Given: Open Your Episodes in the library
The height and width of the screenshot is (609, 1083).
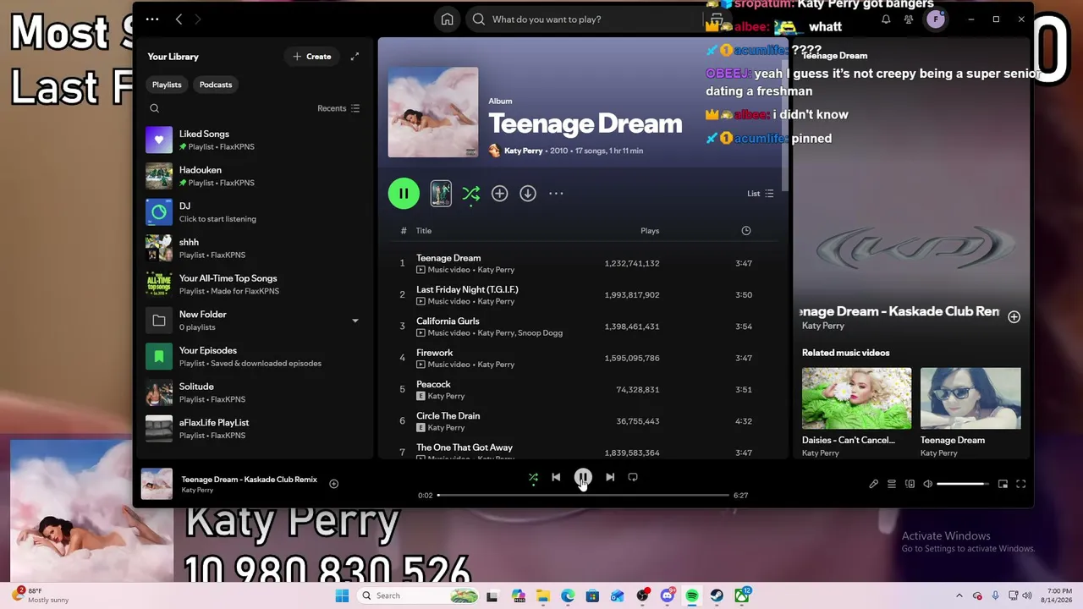Looking at the screenshot, I should click(253, 356).
